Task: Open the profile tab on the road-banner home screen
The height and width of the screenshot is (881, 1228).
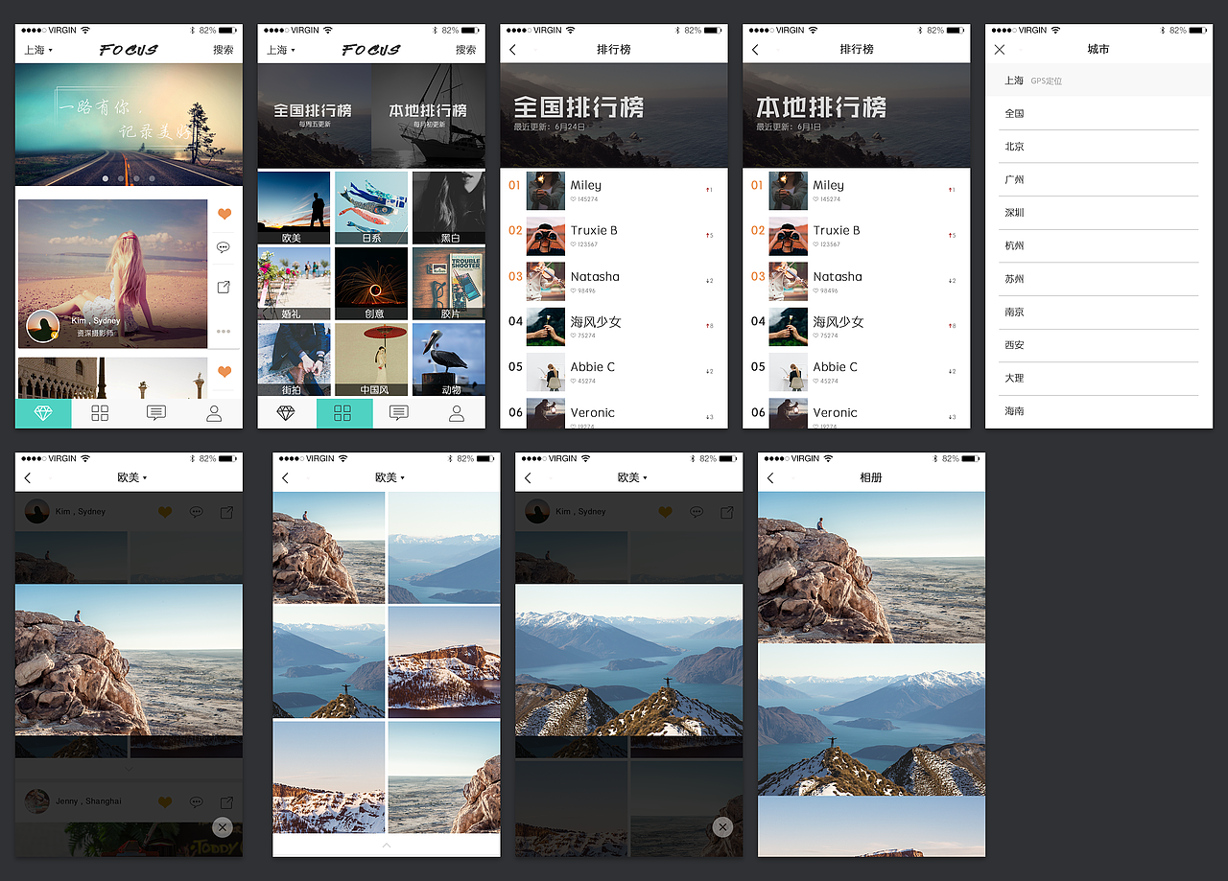Action: point(214,413)
